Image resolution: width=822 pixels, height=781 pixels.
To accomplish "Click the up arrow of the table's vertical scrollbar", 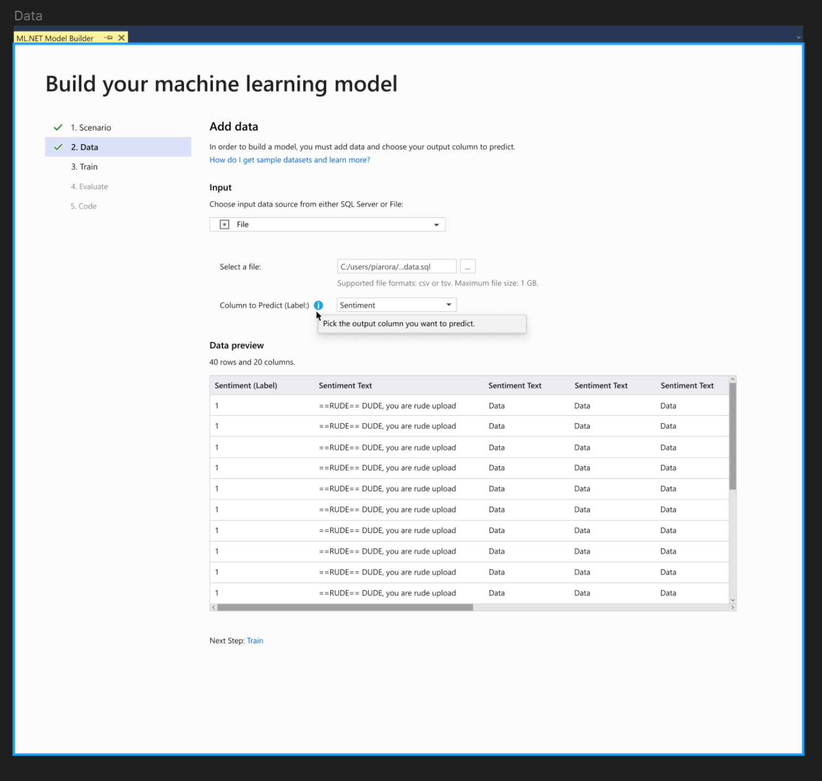I will (x=732, y=379).
